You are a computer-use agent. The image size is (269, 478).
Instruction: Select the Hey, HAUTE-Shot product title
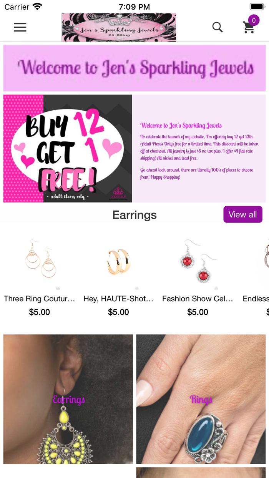pos(118,299)
